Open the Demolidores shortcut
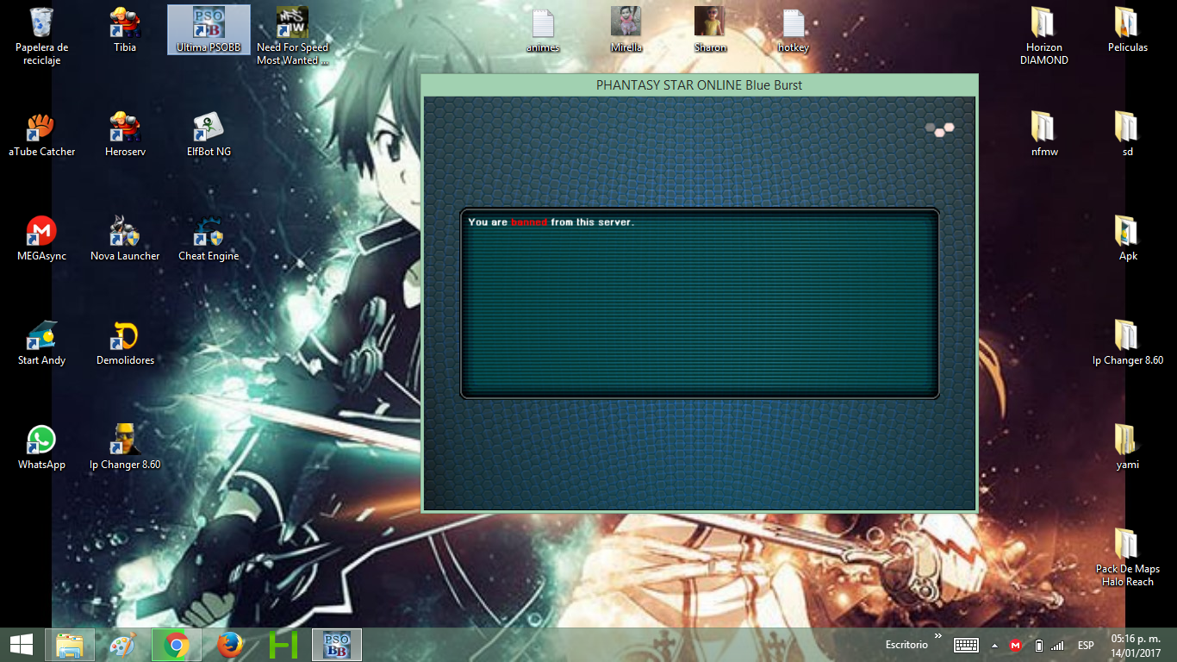The height and width of the screenshot is (662, 1177). coord(125,343)
